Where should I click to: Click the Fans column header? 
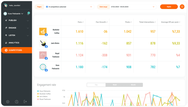click(80, 22)
